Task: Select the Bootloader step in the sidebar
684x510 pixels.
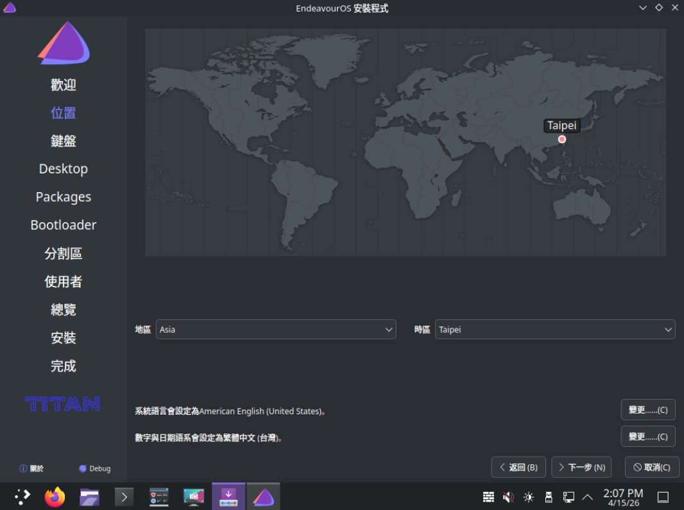Action: (x=64, y=225)
